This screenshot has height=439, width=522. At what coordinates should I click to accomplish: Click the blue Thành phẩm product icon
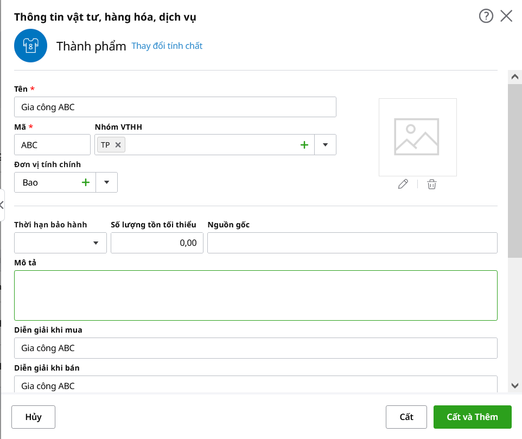tap(31, 46)
